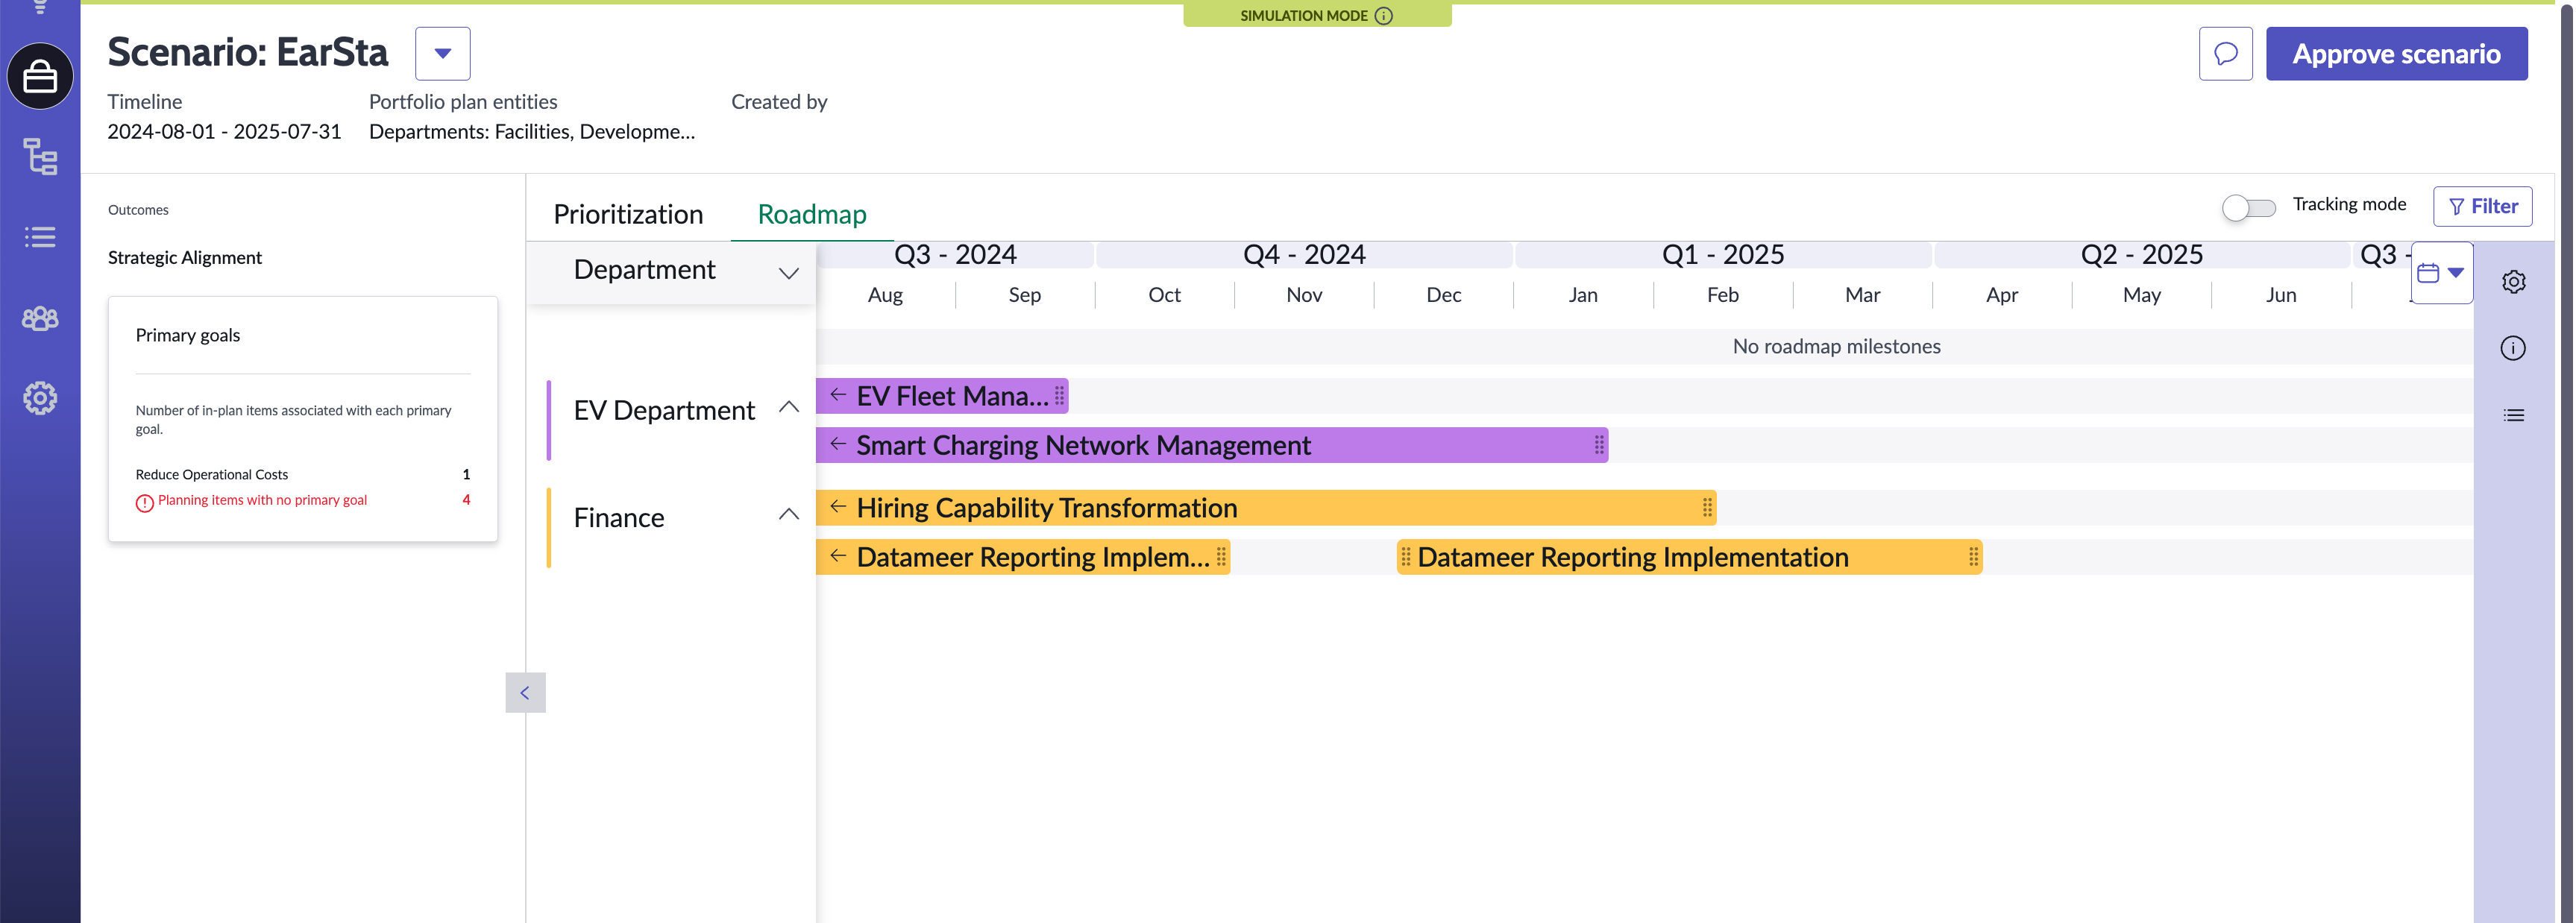
Task: Open the scenario dropdown next to EarSta
Action: 442,54
